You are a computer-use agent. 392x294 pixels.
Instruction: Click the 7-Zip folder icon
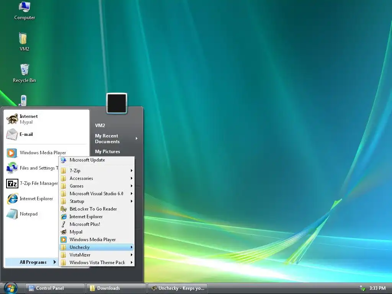64,171
